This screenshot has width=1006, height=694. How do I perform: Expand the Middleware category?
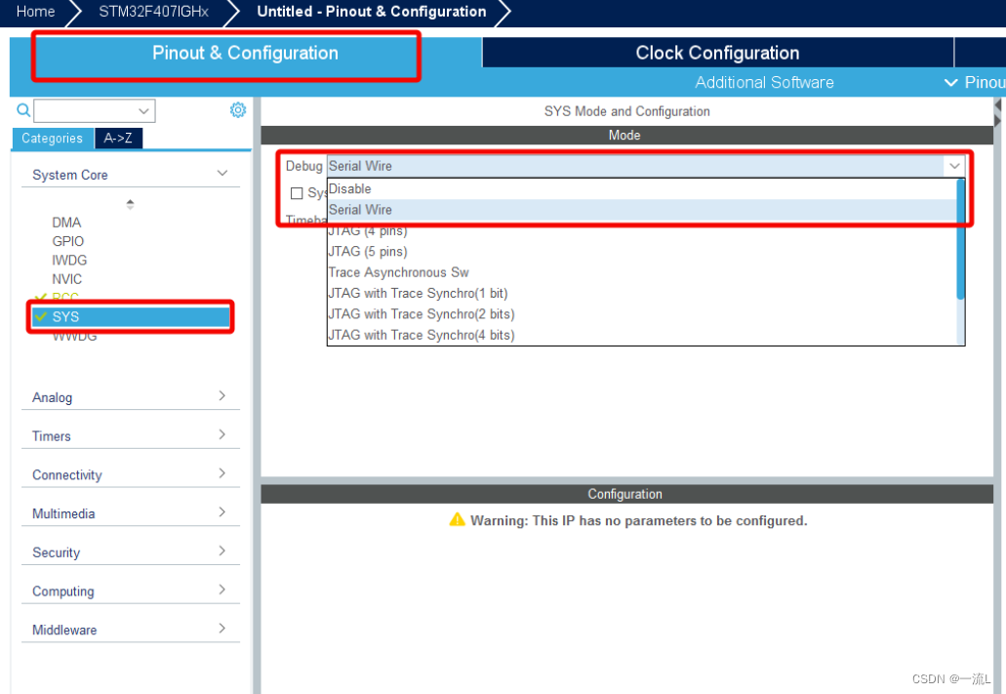(x=222, y=628)
